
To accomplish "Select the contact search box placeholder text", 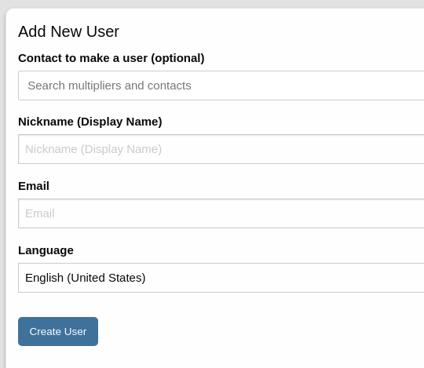I will click(x=109, y=86).
